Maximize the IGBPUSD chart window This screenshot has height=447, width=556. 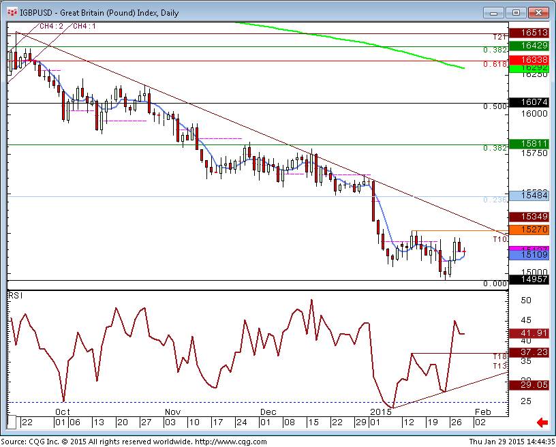point(516,12)
